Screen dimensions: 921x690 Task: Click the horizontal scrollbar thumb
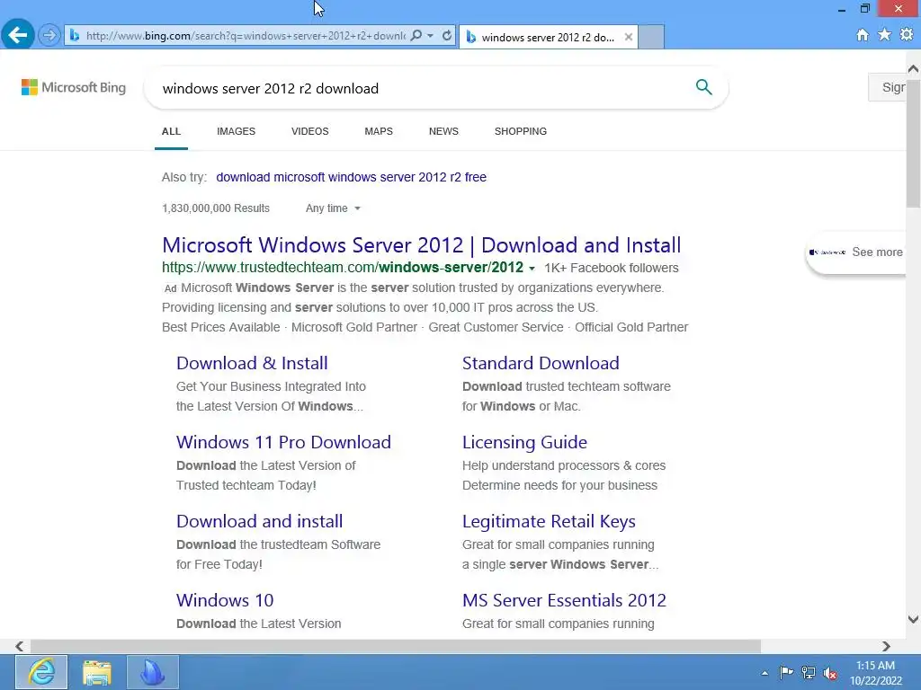coord(396,646)
